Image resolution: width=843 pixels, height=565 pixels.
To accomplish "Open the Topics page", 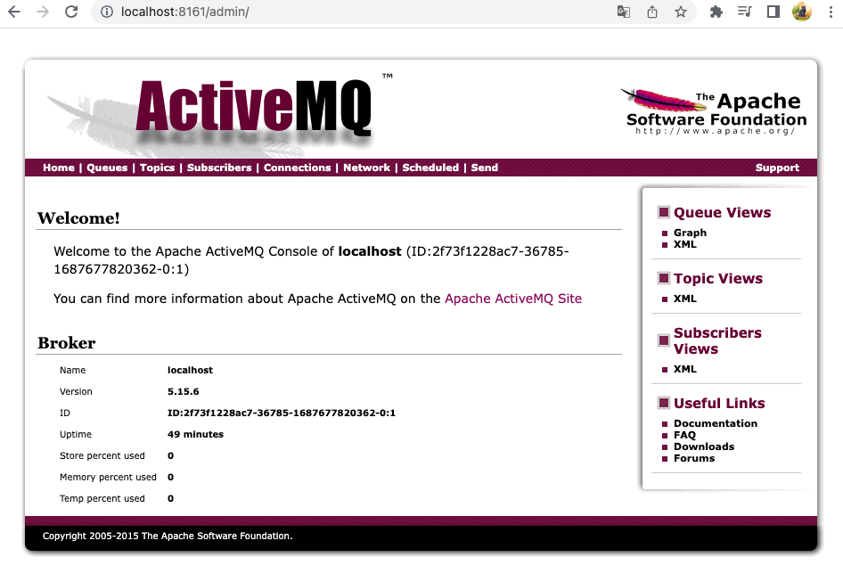I will click(157, 168).
